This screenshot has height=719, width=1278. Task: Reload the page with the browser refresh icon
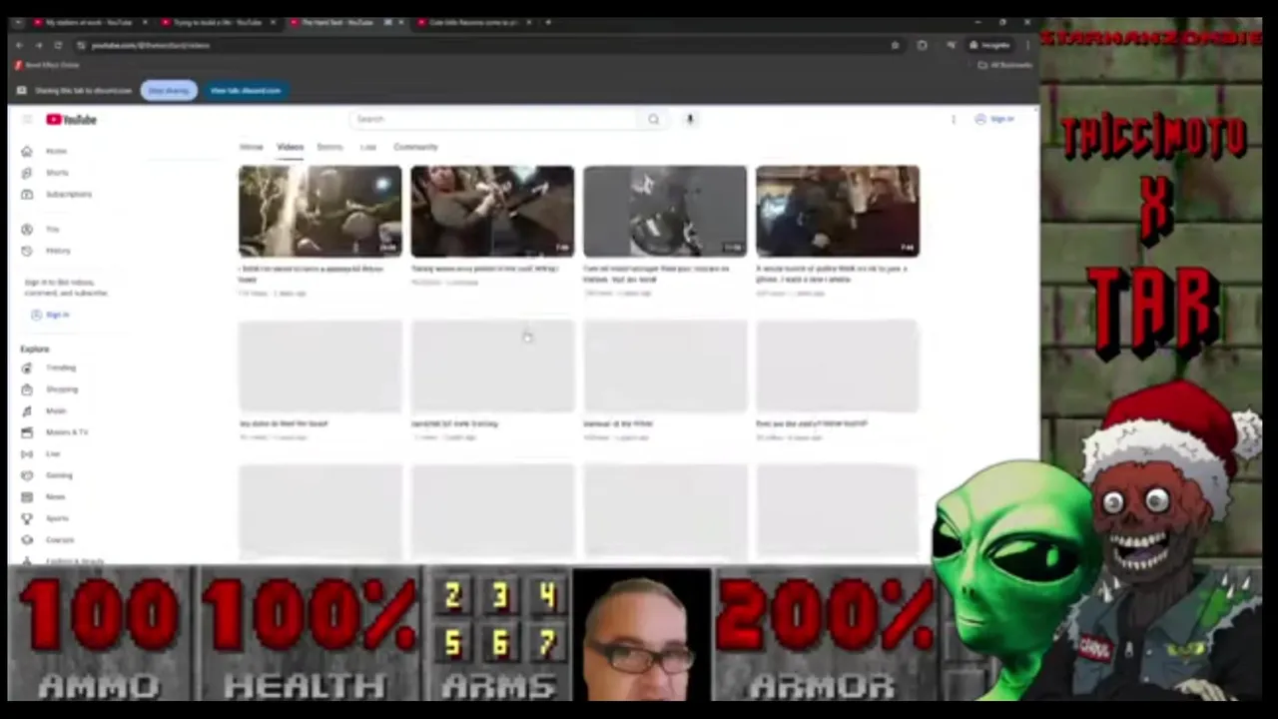pyautogui.click(x=58, y=45)
